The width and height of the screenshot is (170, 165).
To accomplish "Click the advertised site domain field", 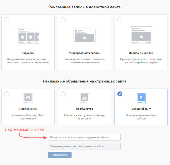I will point(84,146).
